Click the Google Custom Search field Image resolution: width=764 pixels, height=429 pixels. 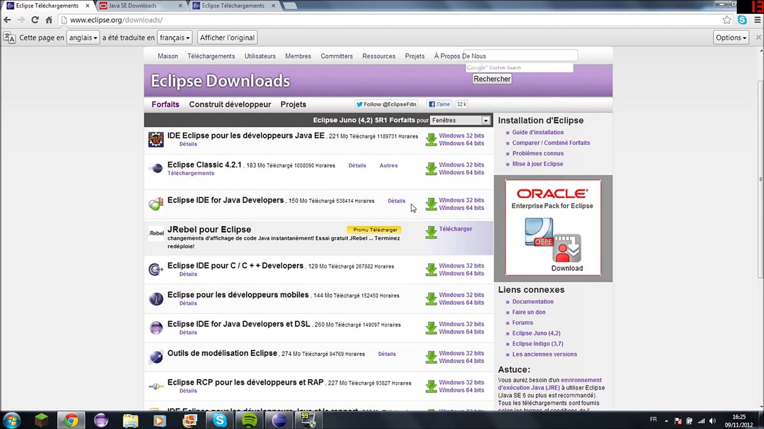point(519,68)
